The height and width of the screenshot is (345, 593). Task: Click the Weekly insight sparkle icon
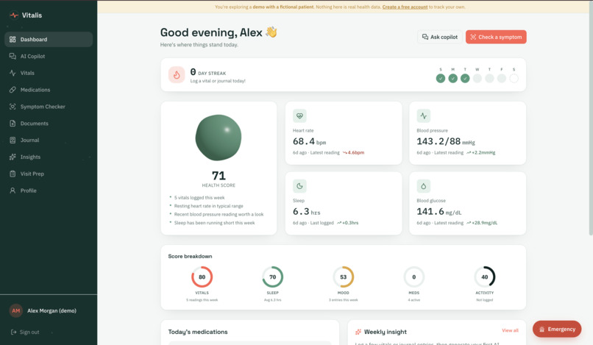(358, 332)
